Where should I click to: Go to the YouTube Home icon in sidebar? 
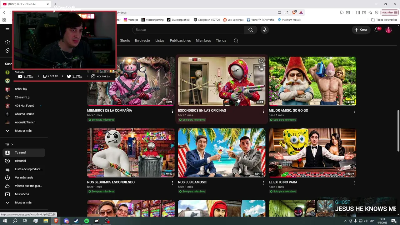tap(7, 42)
